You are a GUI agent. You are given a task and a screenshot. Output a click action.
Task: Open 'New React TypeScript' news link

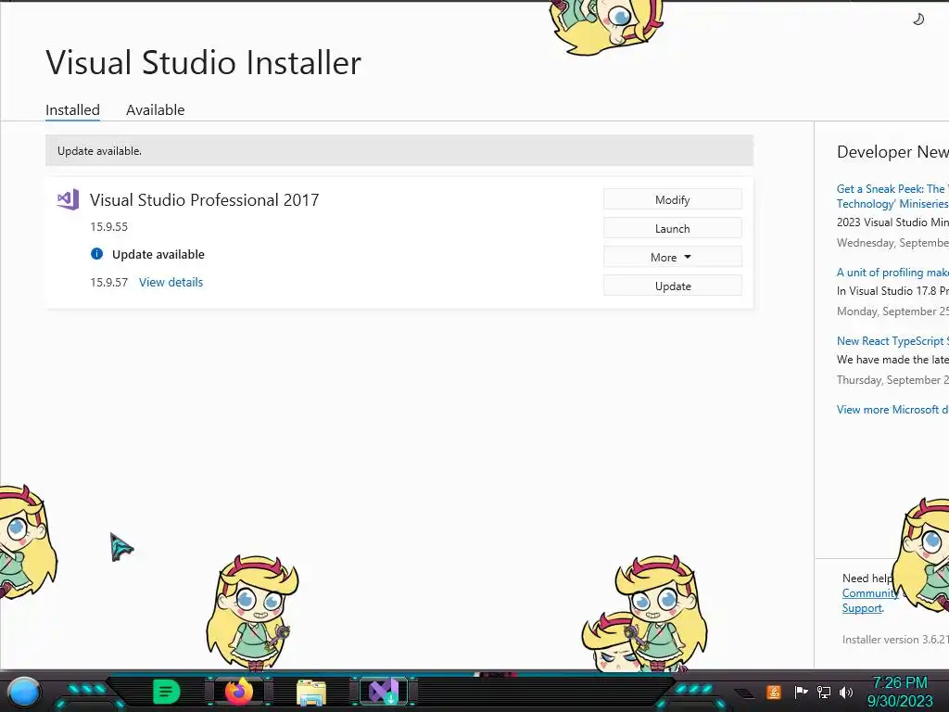pos(892,341)
